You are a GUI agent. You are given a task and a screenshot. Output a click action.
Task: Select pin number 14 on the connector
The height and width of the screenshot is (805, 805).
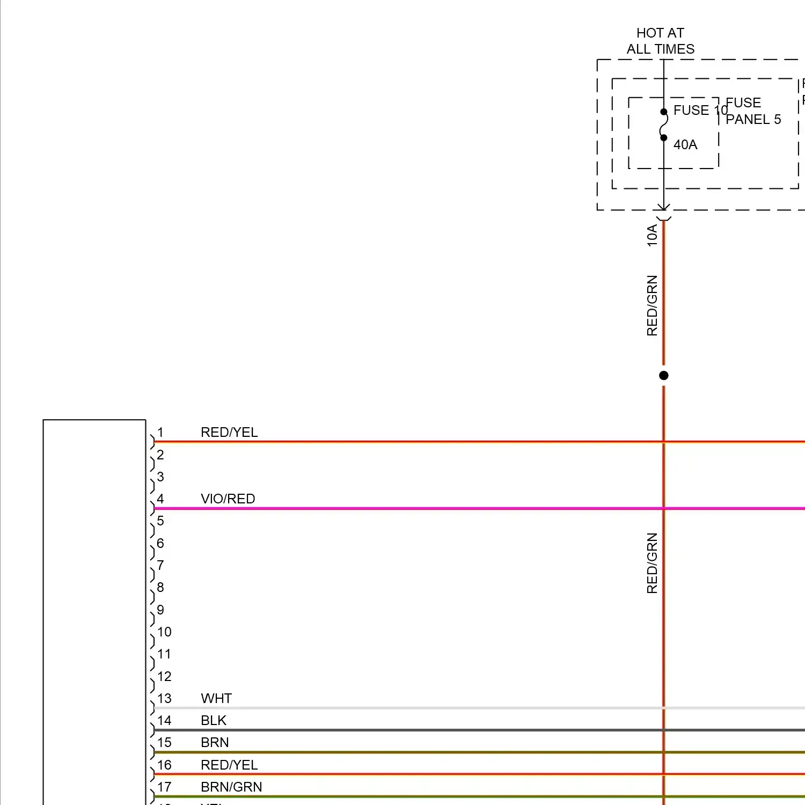[x=164, y=720]
